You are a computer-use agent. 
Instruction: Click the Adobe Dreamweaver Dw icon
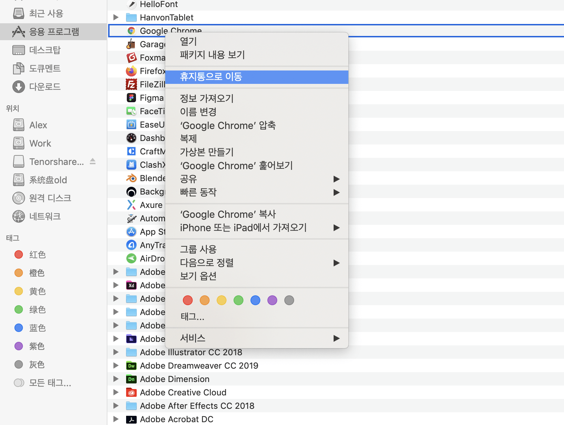point(131,366)
